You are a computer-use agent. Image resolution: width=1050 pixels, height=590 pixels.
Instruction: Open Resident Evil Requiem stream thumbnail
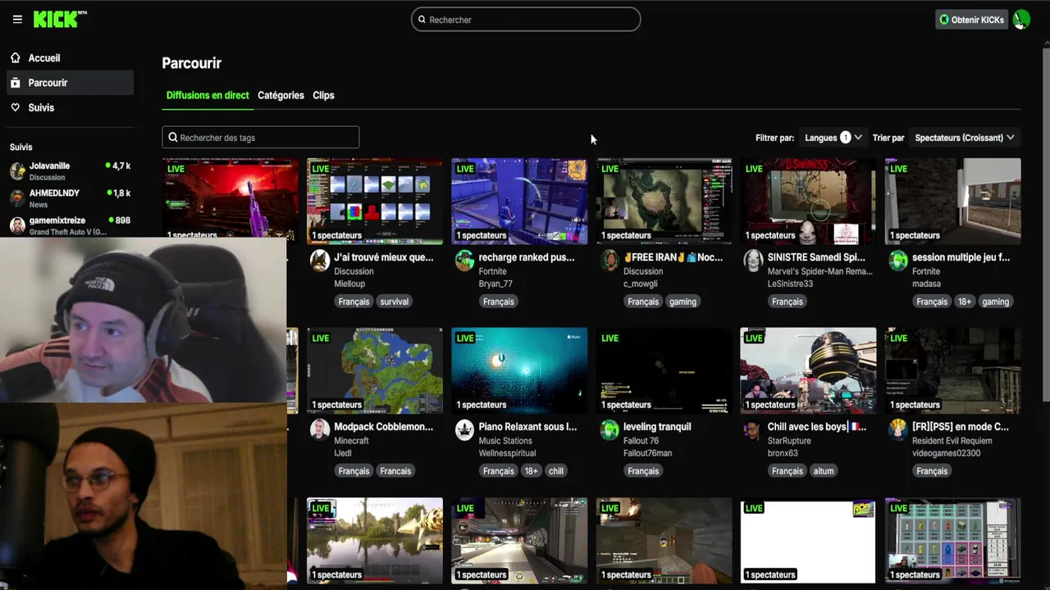(952, 371)
